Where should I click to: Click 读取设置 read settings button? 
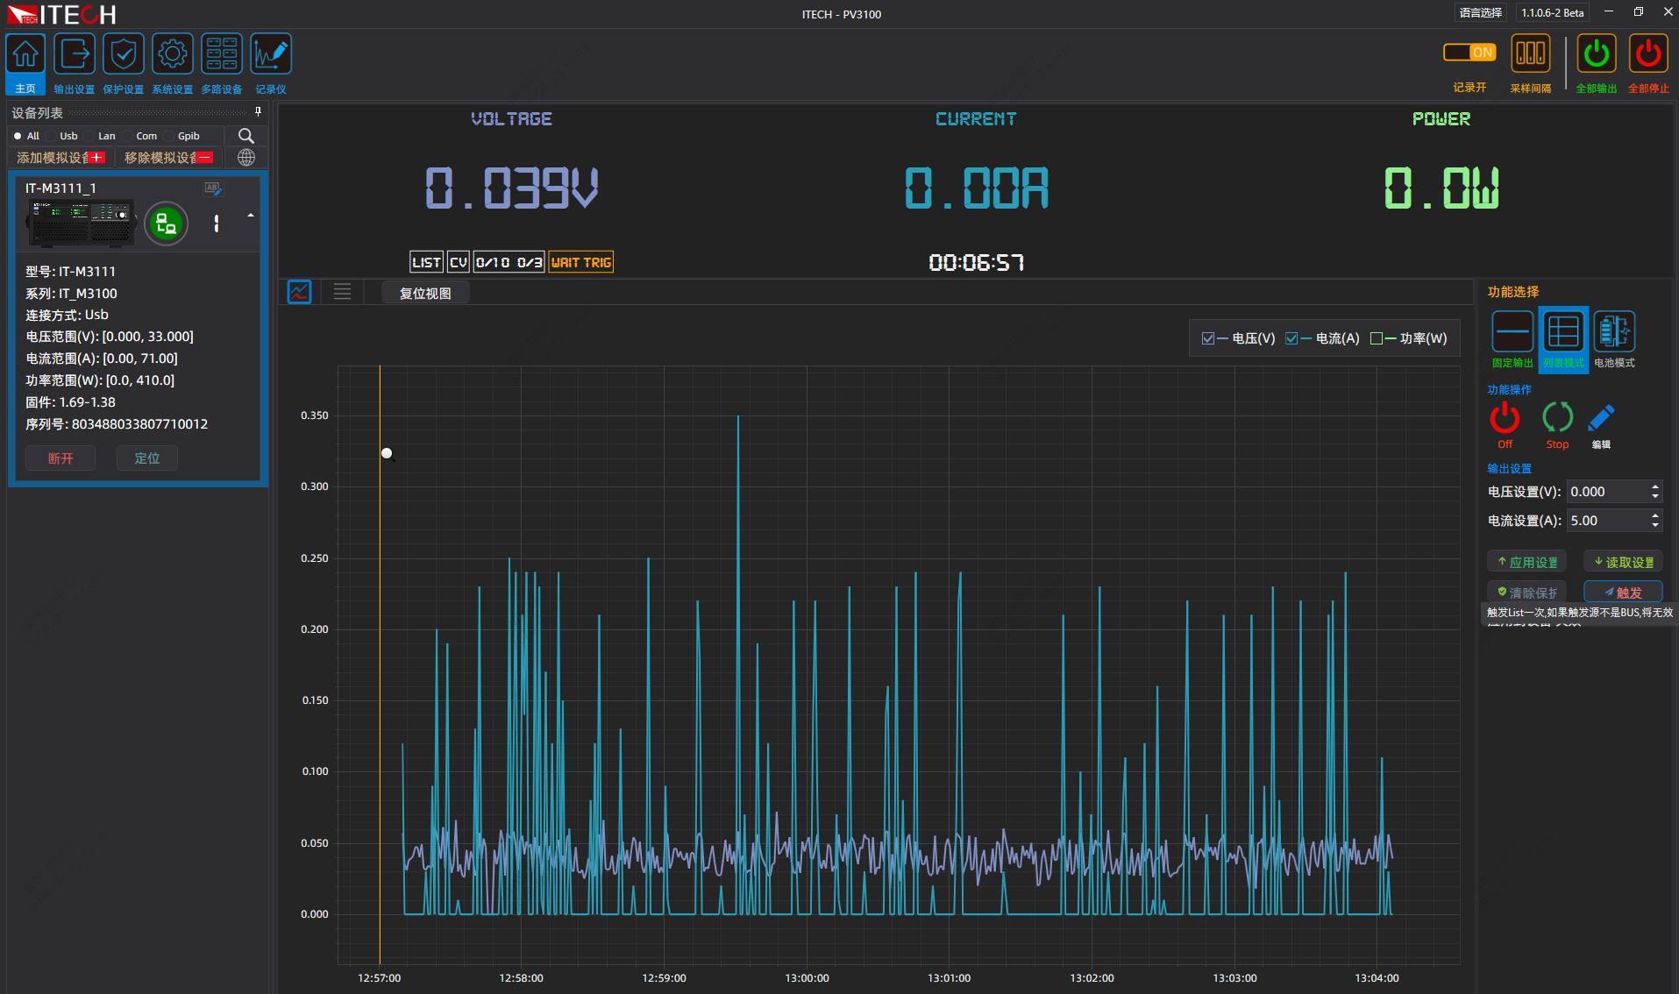pos(1623,562)
